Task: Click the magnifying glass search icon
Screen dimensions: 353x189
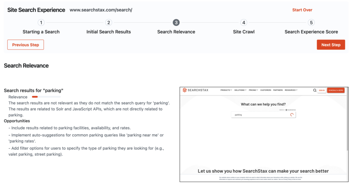Action: 315,90
